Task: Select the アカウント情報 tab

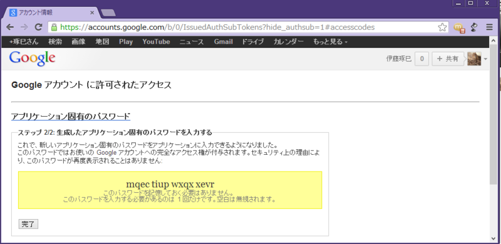Action: (51, 12)
